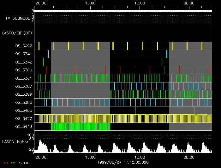Click the OS_3092 row label

pyautogui.click(x=24, y=46)
